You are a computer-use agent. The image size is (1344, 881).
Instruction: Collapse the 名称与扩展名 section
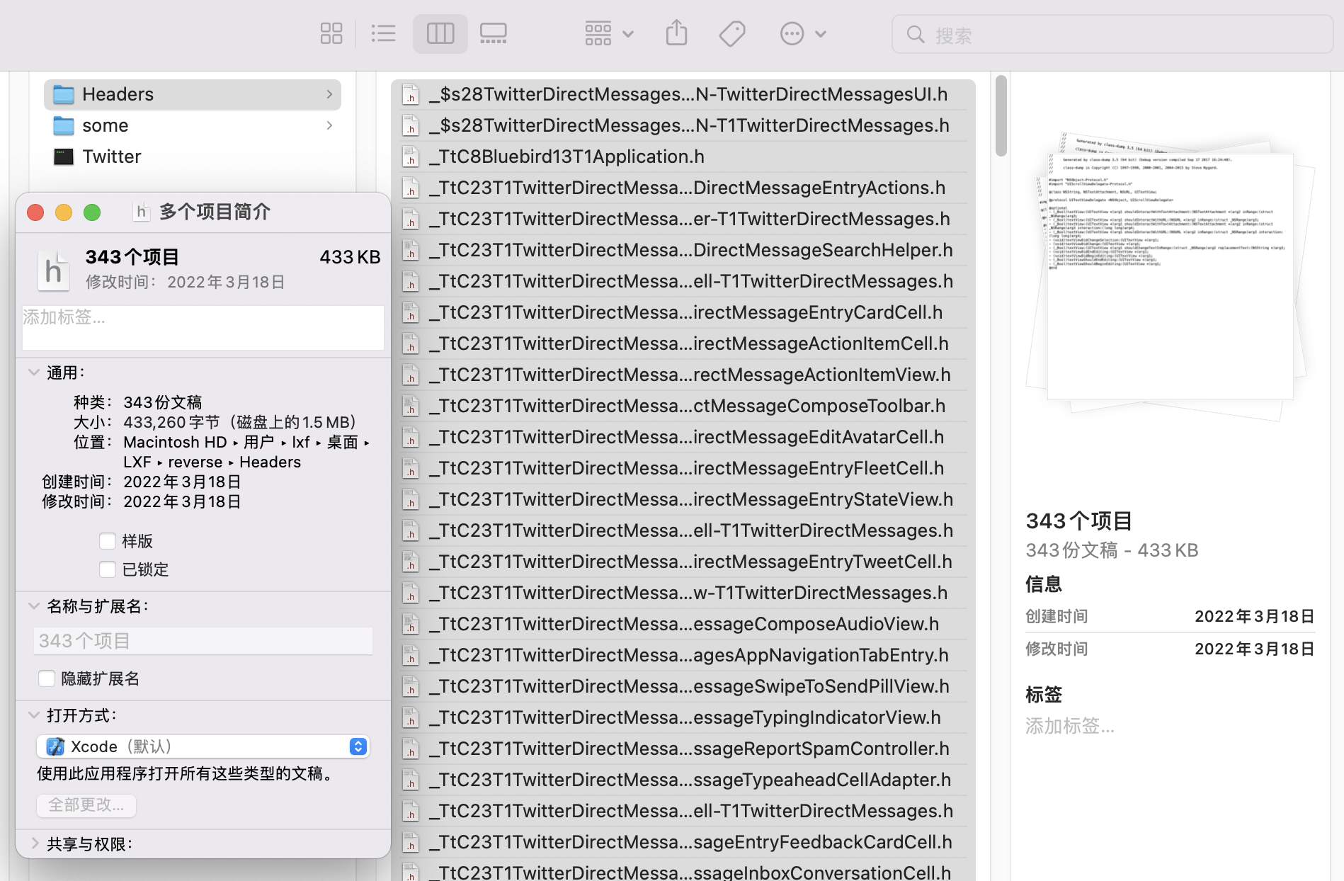click(x=34, y=606)
